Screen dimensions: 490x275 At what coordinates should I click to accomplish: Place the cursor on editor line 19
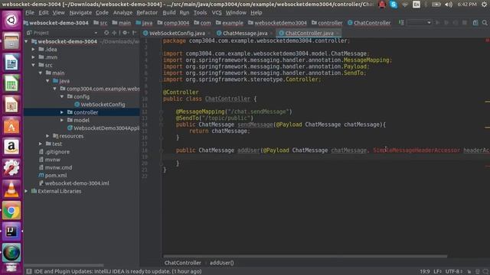[325, 157]
